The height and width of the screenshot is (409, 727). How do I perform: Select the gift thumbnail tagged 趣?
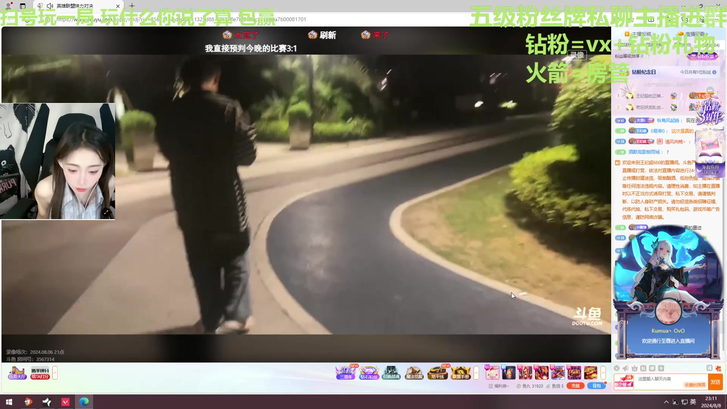(509, 373)
